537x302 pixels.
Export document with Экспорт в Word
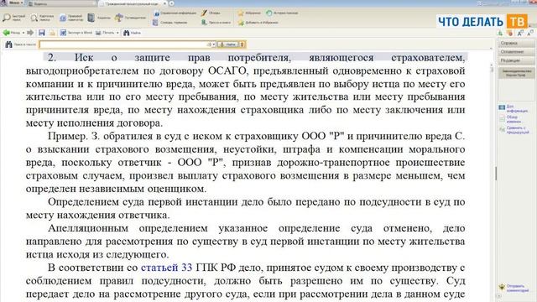(x=76, y=33)
